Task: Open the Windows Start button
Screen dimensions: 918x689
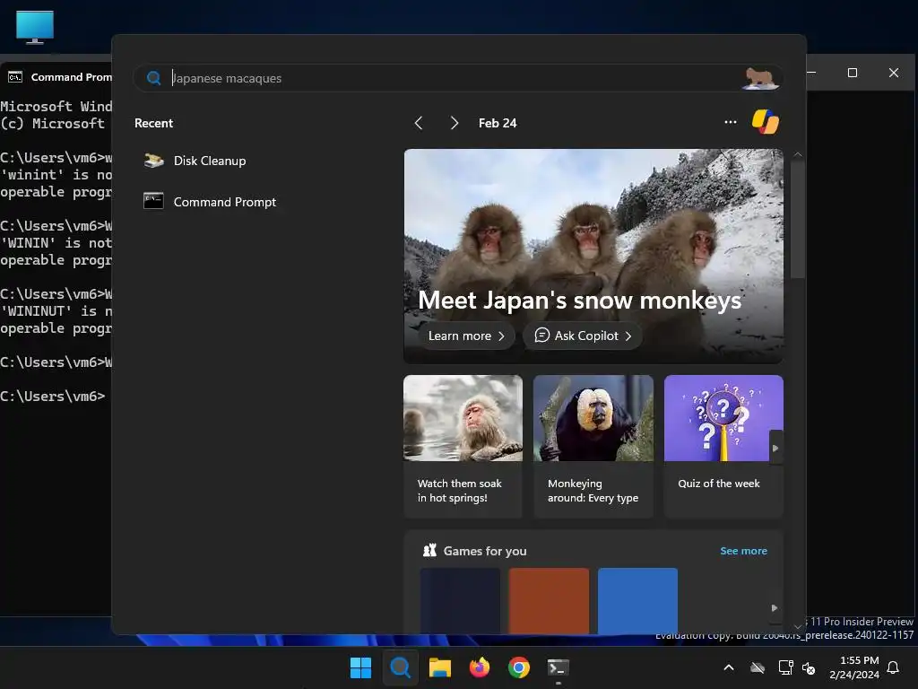Action: (360, 667)
